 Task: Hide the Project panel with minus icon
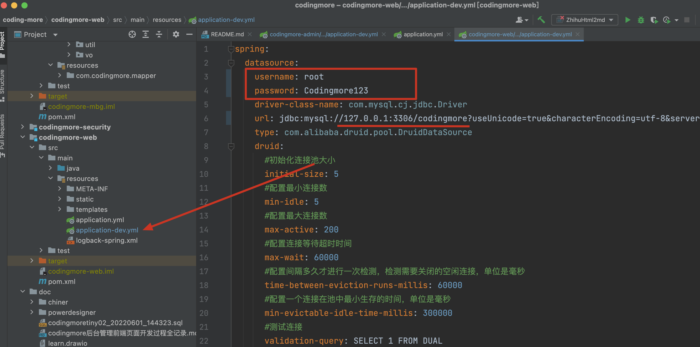(x=189, y=34)
